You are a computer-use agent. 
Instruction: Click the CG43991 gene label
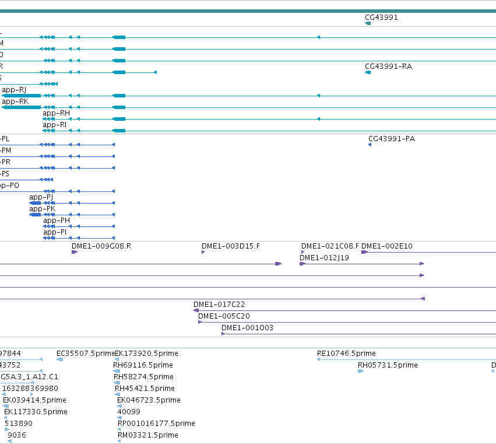click(x=381, y=18)
